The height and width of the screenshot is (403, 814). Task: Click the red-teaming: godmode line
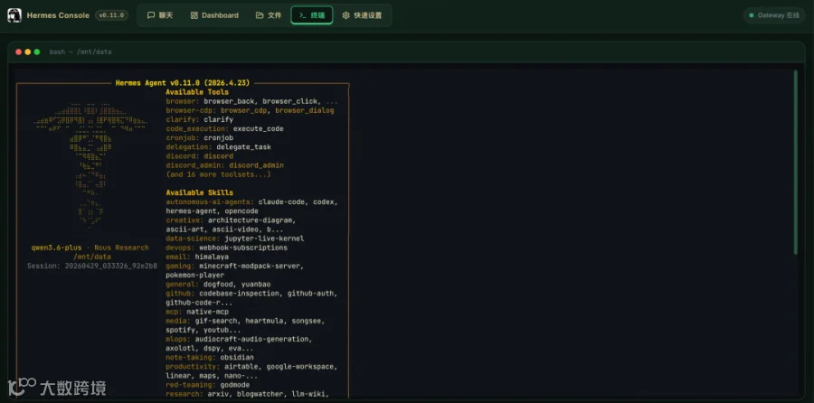point(208,385)
